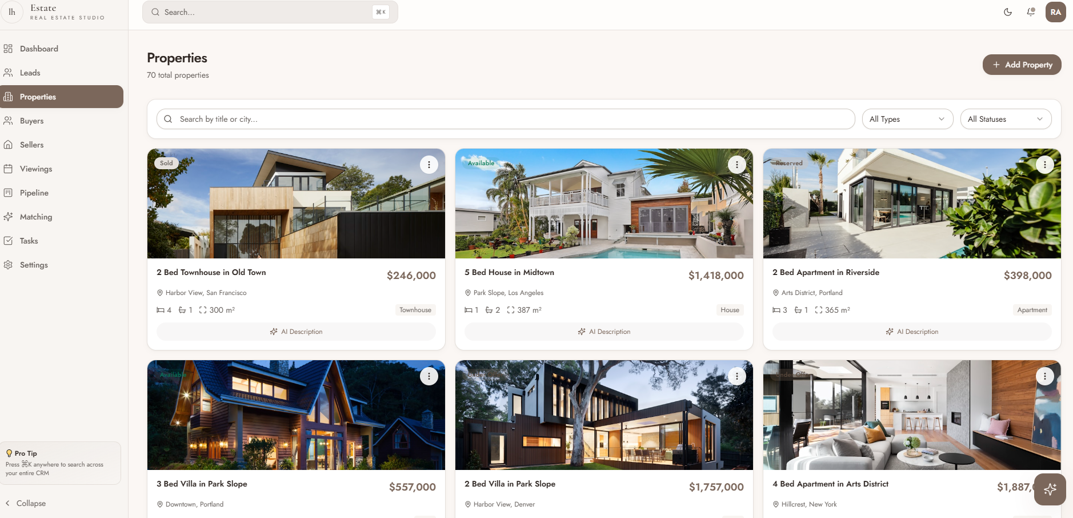
Task: Click location Arts District, Portland
Action: [812, 293]
